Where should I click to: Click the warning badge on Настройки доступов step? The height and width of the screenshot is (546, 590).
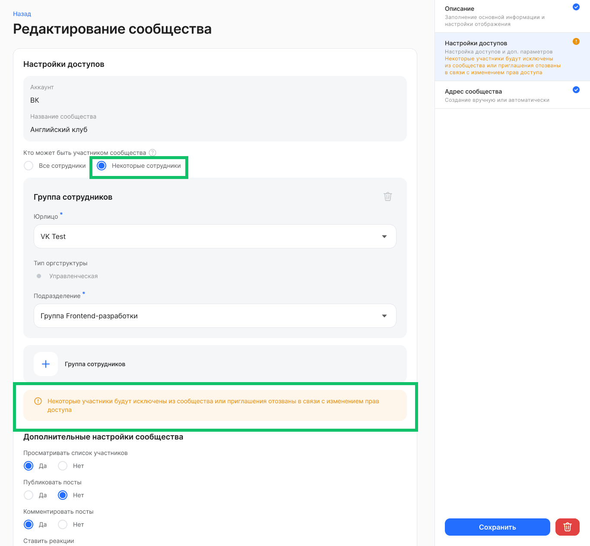pos(576,41)
